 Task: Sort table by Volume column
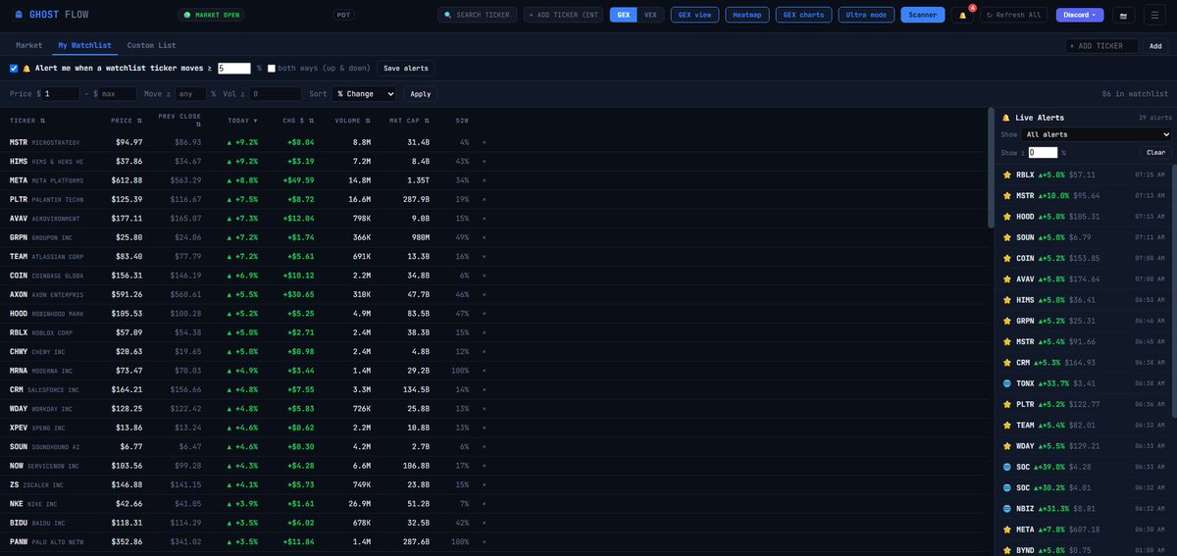click(353, 120)
